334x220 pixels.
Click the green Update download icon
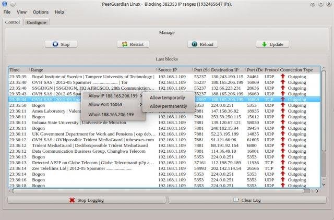point(264,44)
